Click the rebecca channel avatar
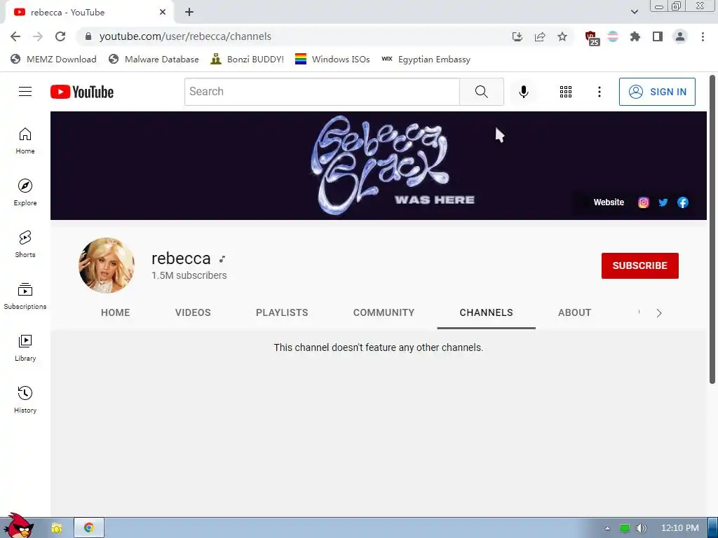 [x=107, y=265]
